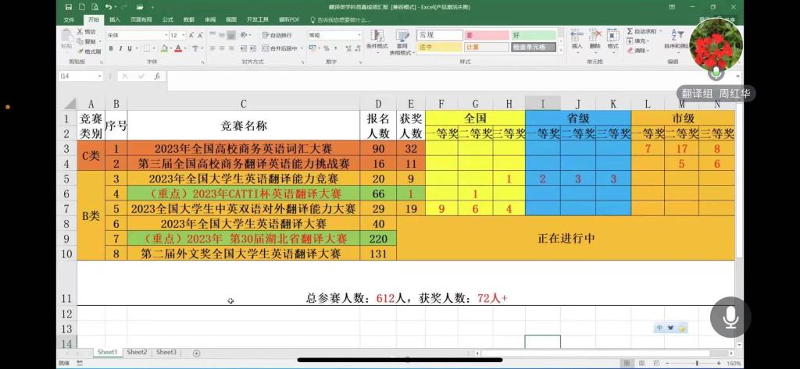Screen dimensions: 800x369
Task: Click the Cut (剪切) button
Action: click(88, 32)
